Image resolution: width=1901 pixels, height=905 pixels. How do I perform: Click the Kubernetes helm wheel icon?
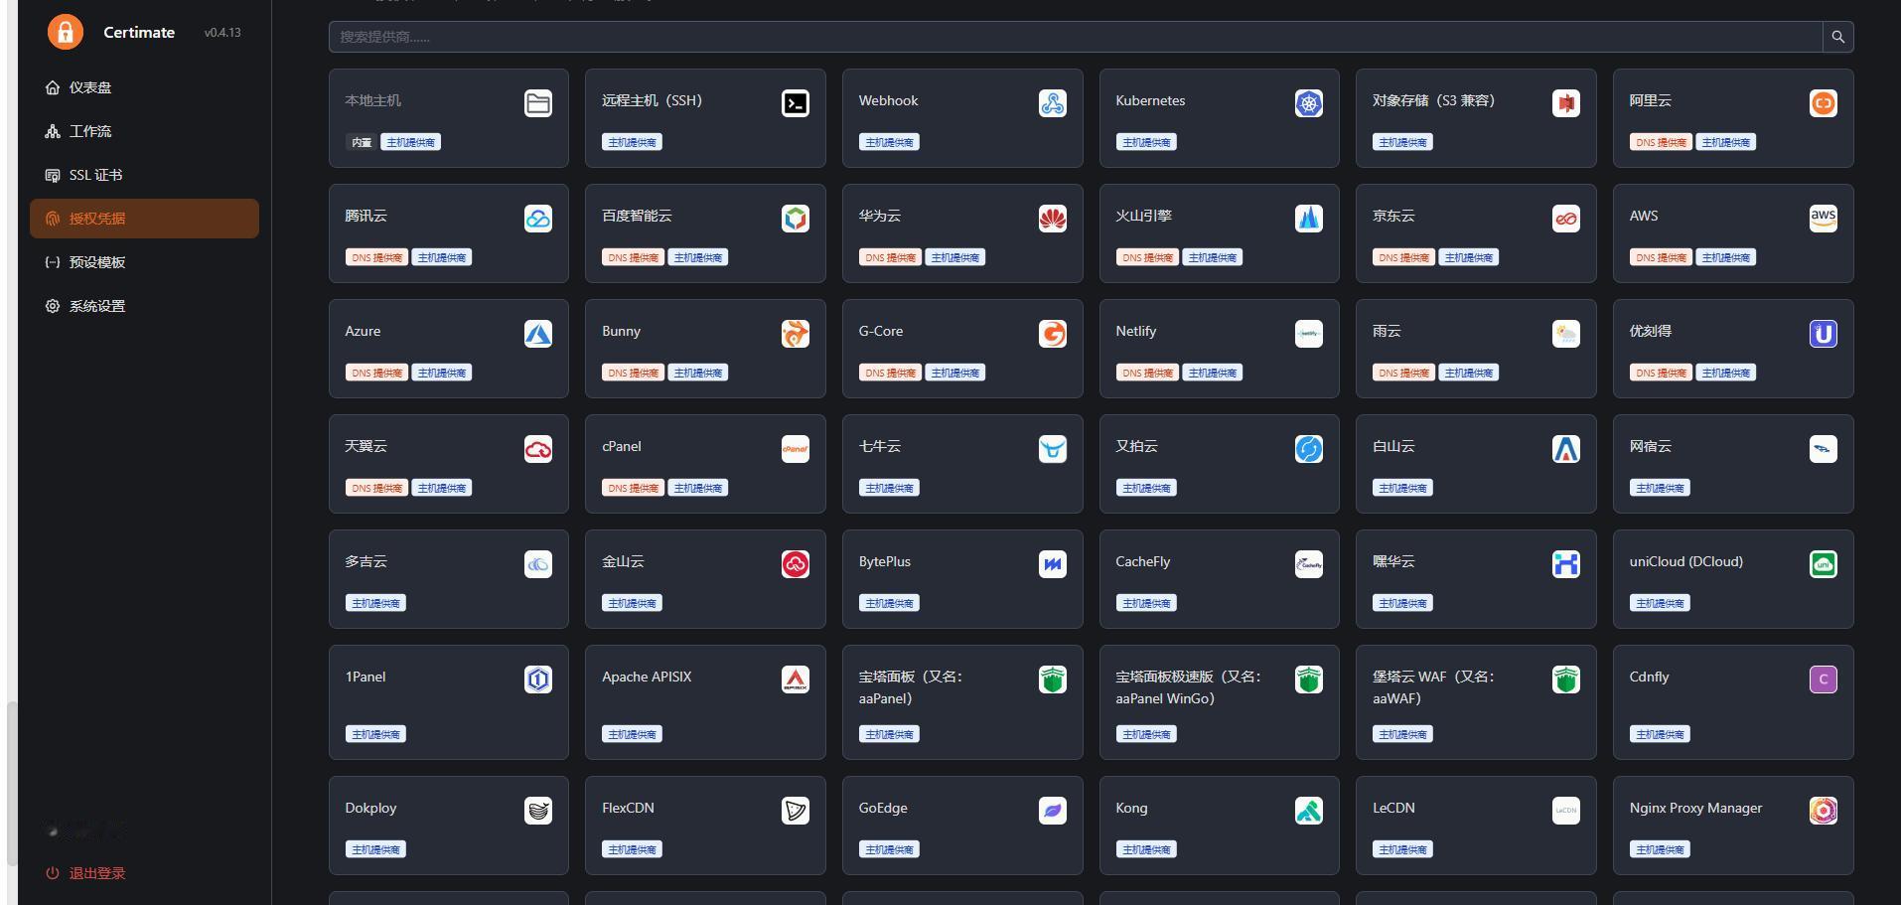coord(1309,103)
